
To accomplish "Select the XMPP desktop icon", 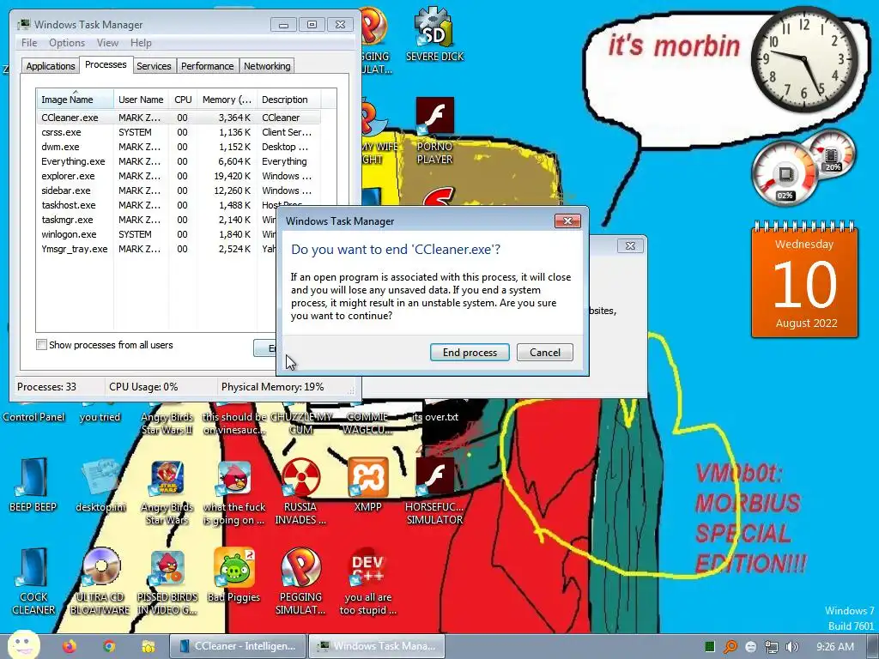I will (x=367, y=486).
